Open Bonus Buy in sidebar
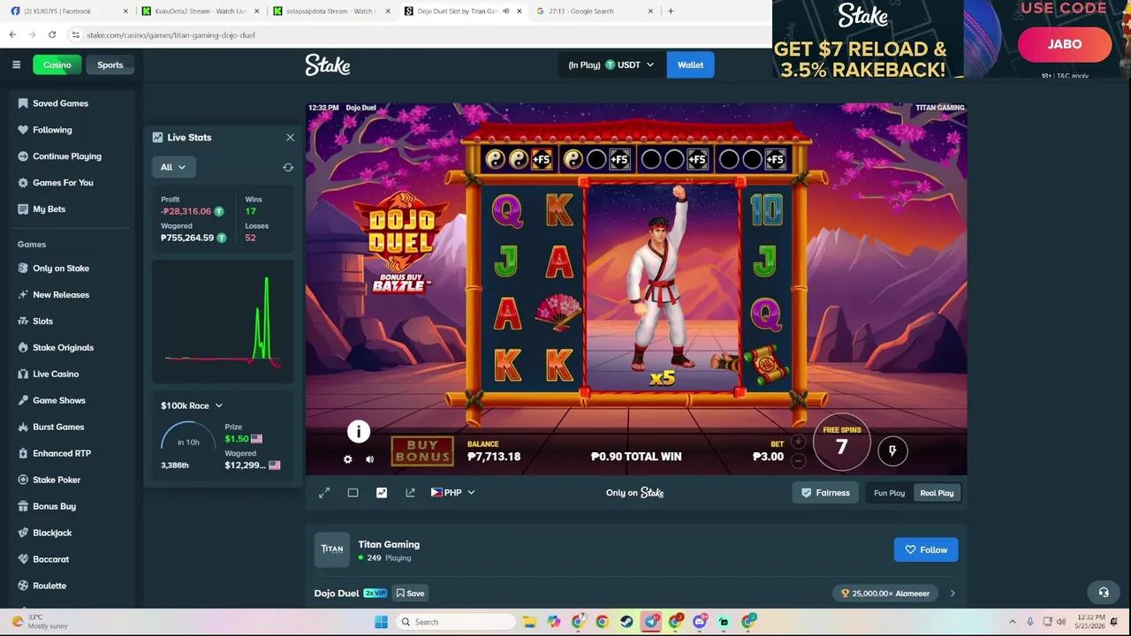 click(x=54, y=506)
